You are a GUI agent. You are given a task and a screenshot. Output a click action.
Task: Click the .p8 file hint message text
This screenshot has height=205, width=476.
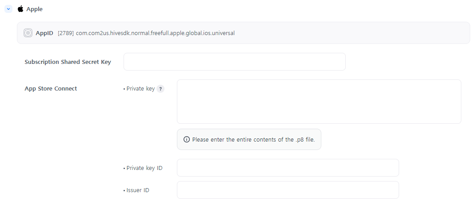coord(253,139)
